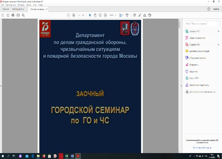Click the Save file icon in toolbar
Screen dimensions: 222x159
(3, 15)
